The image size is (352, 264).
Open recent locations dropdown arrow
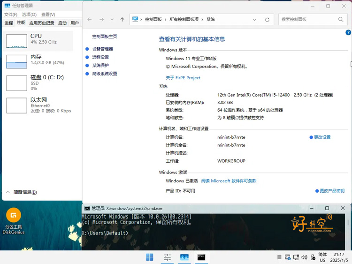pos(112,20)
